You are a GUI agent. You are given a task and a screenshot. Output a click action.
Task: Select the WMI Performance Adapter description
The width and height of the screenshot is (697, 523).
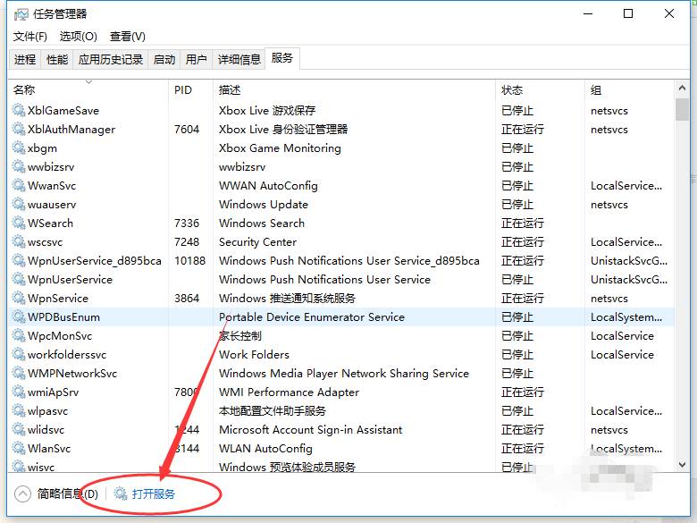289,392
